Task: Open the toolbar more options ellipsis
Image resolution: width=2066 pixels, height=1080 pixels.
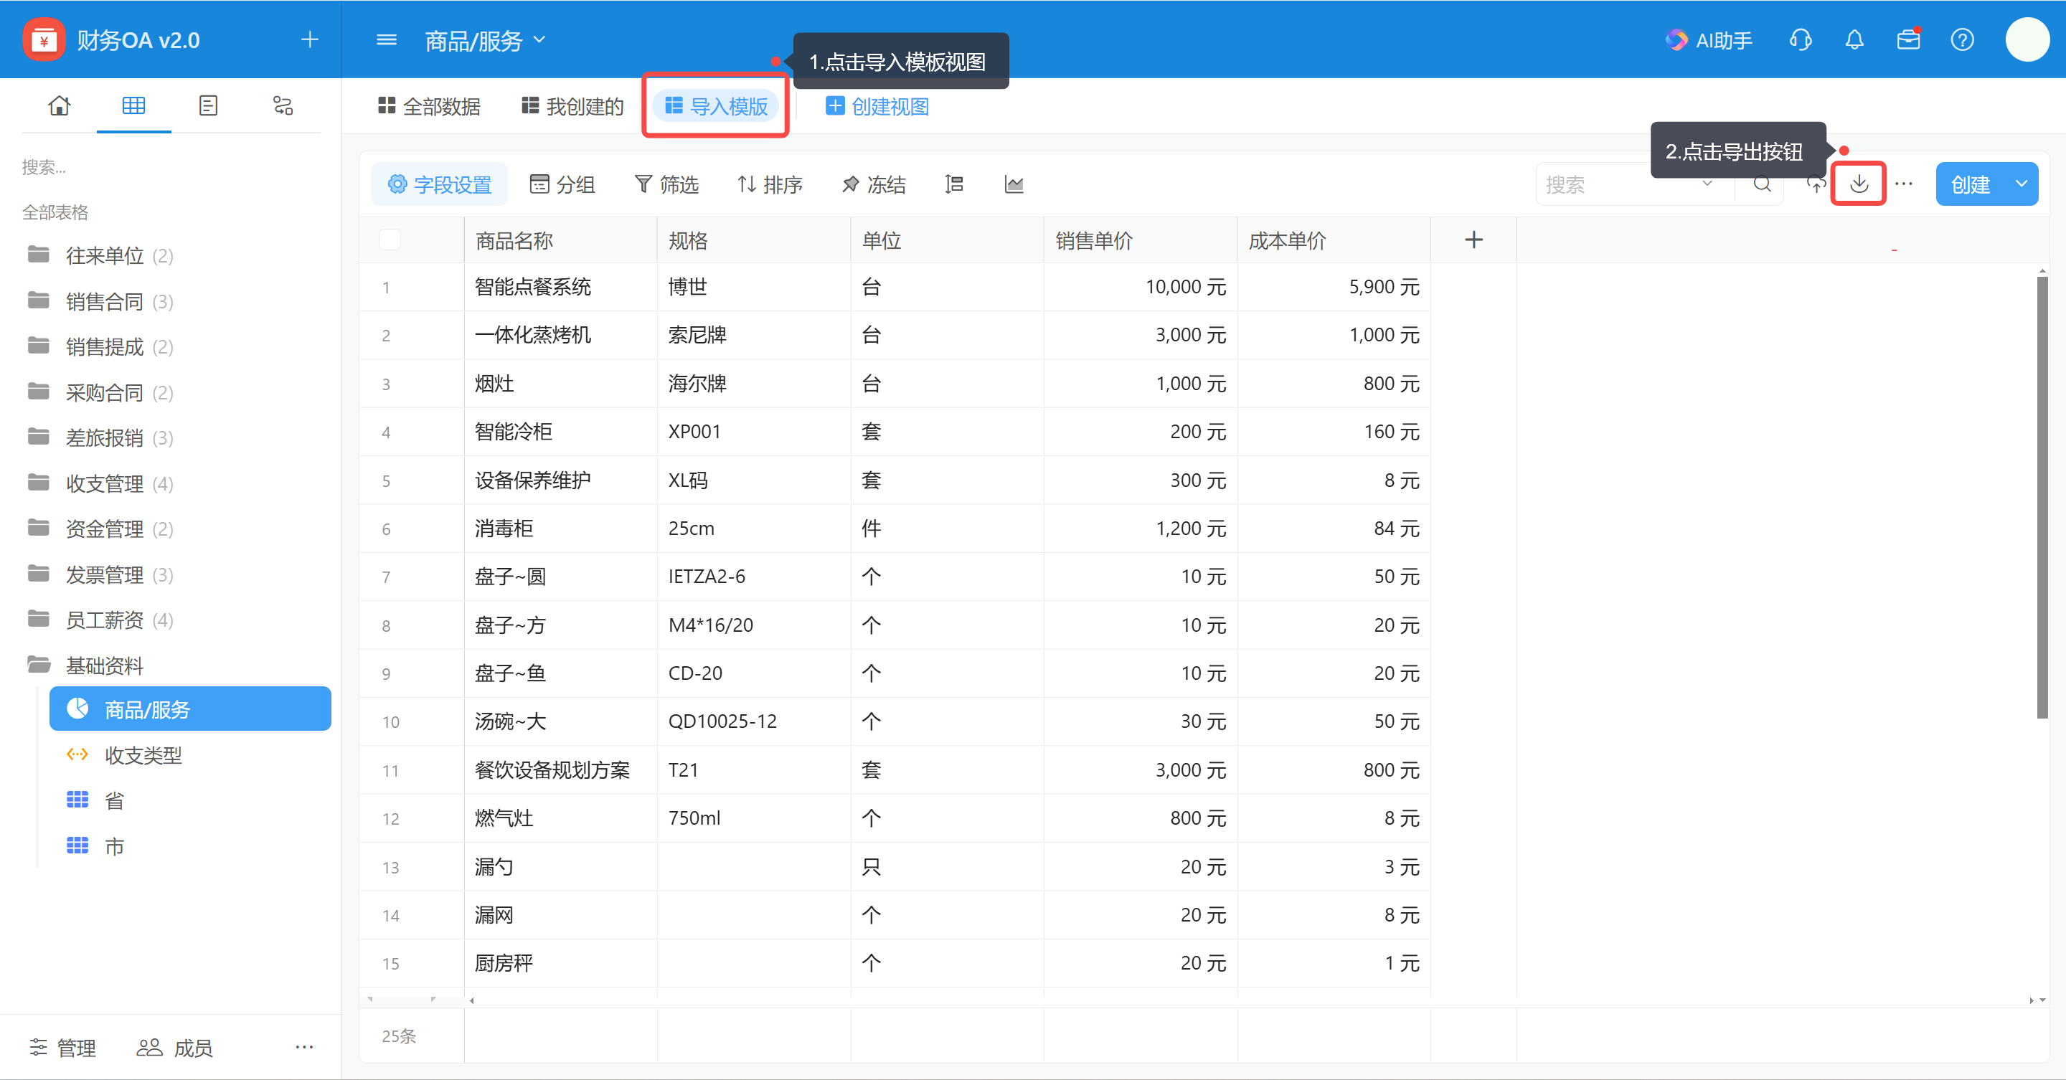Action: 1904,184
